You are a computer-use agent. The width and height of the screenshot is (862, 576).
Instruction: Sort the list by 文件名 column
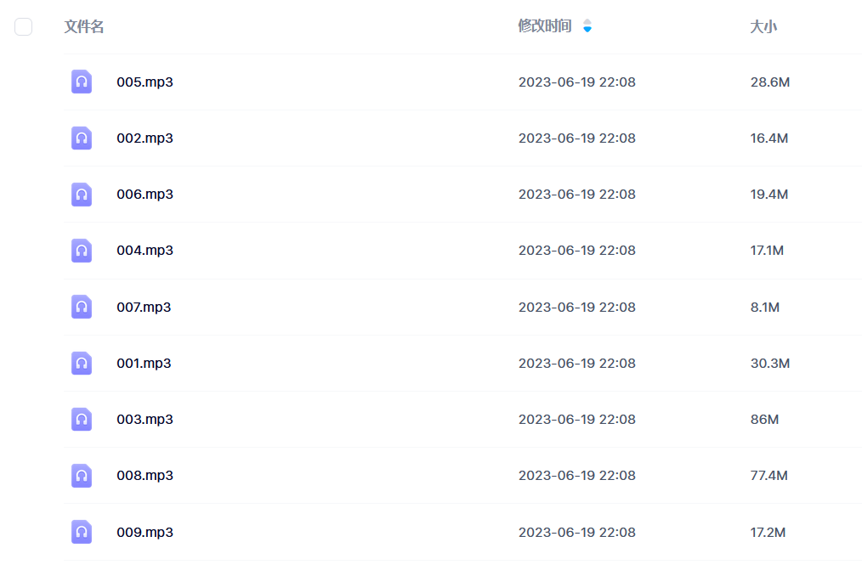84,26
